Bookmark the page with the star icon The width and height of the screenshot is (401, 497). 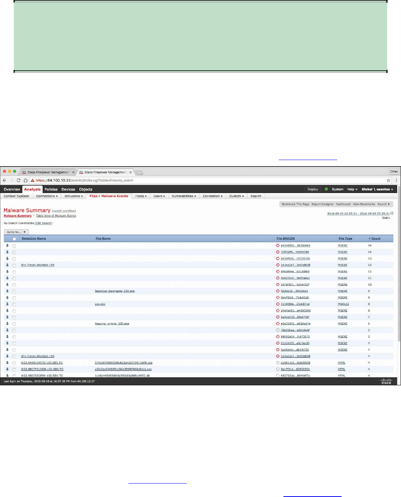point(388,180)
